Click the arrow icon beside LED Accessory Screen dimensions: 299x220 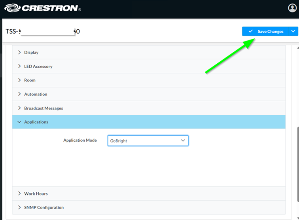click(19, 66)
